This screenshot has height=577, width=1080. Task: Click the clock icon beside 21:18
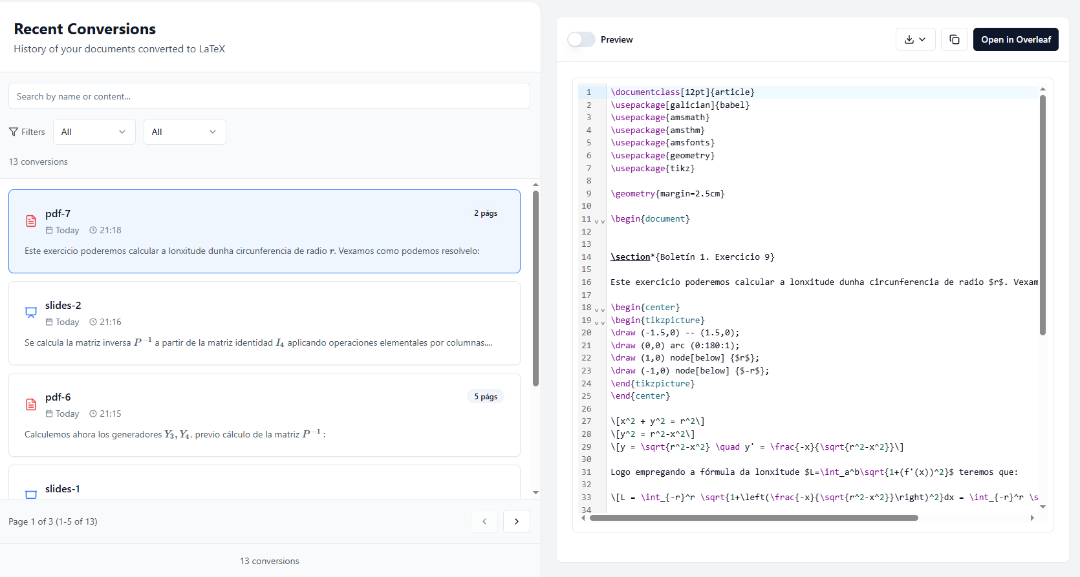93,230
